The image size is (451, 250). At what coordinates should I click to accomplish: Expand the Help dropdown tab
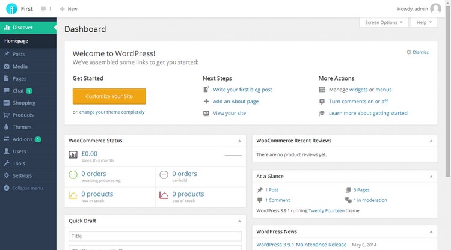pos(424,23)
